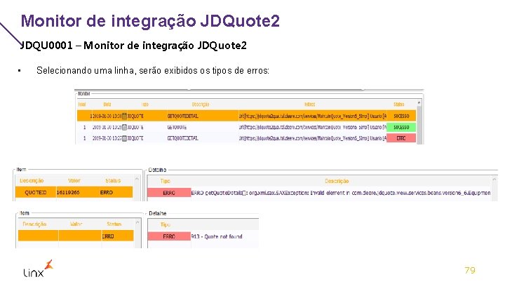Image resolution: width=505 pixels, height=284 pixels.
Task: Select the highlighted GETQUOTEDETAIL row with status SUCESSO
Action: pos(246,116)
